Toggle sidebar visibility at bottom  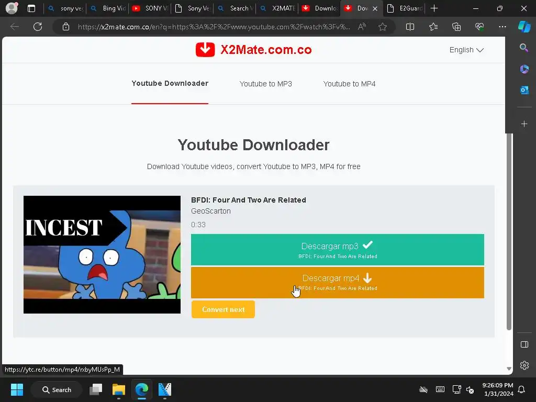click(x=524, y=344)
